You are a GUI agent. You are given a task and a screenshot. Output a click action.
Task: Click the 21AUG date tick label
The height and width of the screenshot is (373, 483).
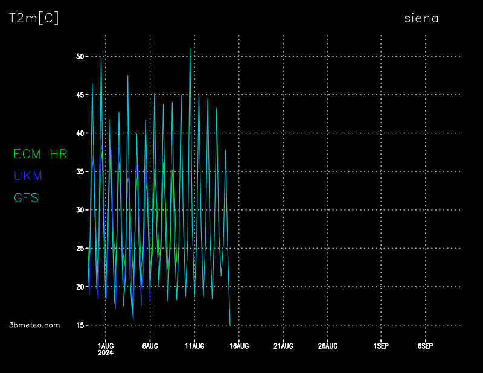283,346
